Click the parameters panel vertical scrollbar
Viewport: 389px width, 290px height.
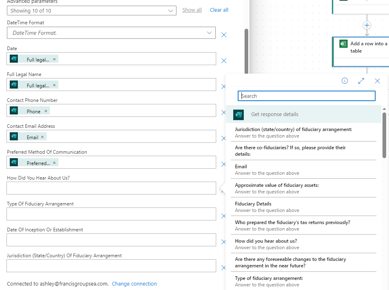(x=246, y=51)
